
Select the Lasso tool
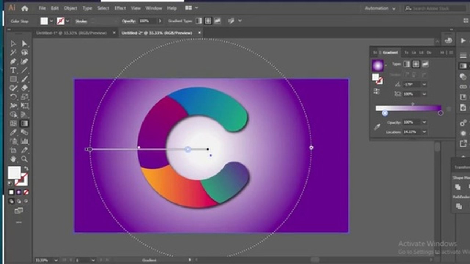coord(25,52)
